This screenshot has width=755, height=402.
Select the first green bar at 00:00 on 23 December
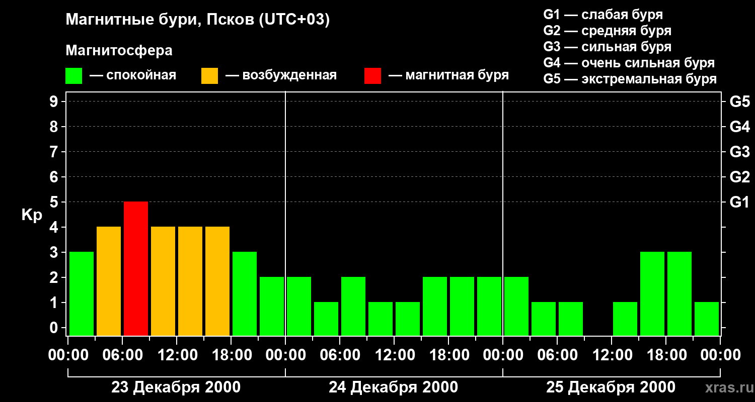tap(82, 293)
